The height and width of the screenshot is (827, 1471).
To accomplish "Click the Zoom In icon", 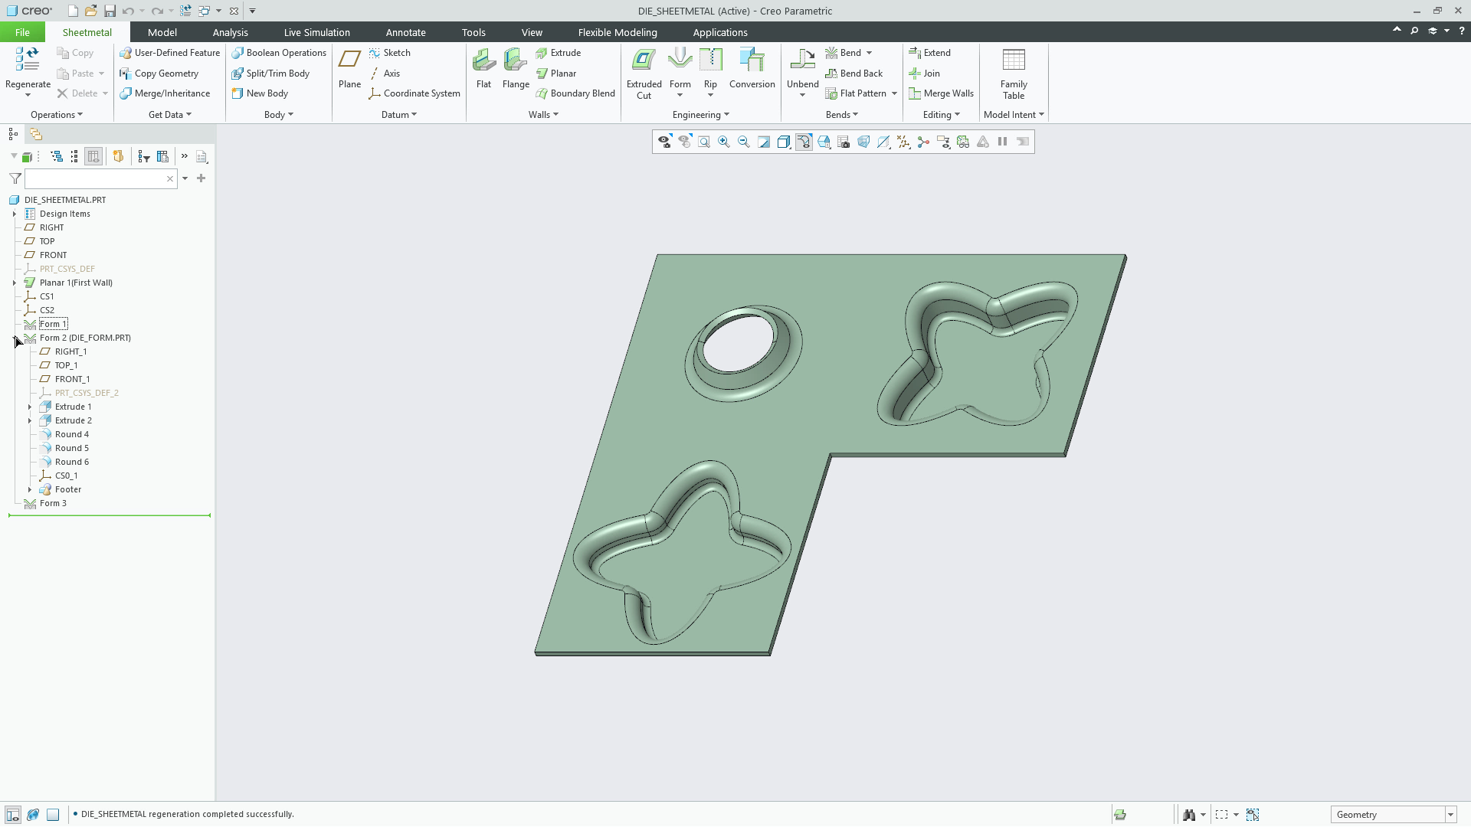I will [724, 142].
